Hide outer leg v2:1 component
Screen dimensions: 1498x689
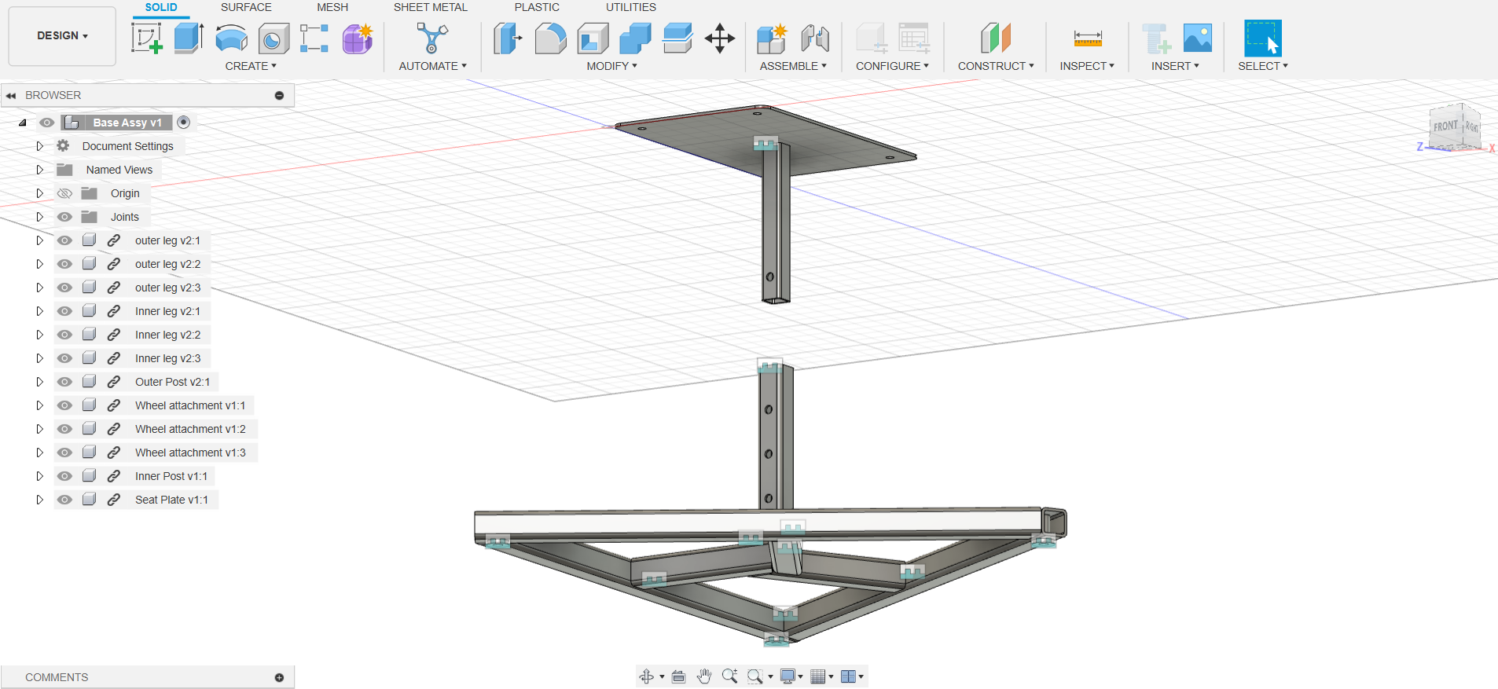coord(64,240)
